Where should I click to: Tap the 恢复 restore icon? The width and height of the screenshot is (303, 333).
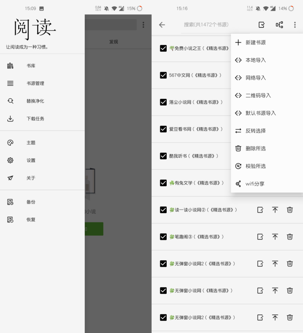click(x=10, y=219)
